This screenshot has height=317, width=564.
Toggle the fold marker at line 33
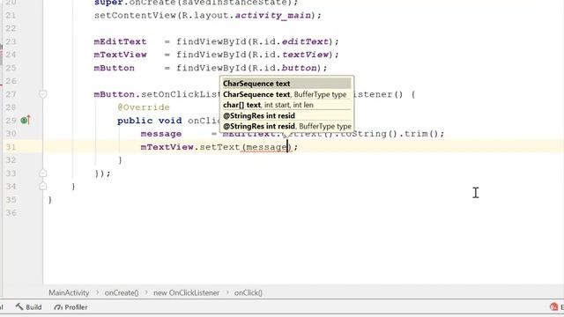tap(43, 173)
